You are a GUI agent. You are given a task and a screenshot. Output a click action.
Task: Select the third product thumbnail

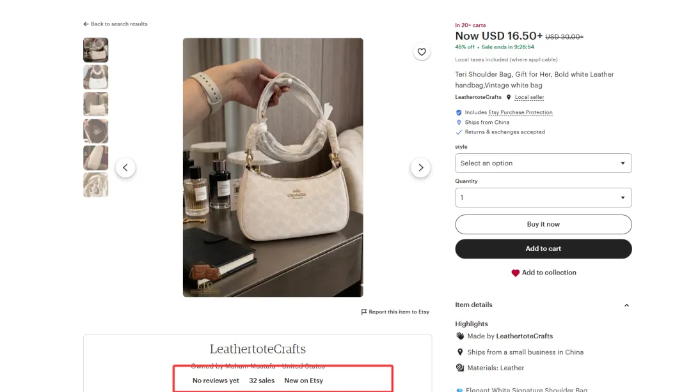coord(96,104)
